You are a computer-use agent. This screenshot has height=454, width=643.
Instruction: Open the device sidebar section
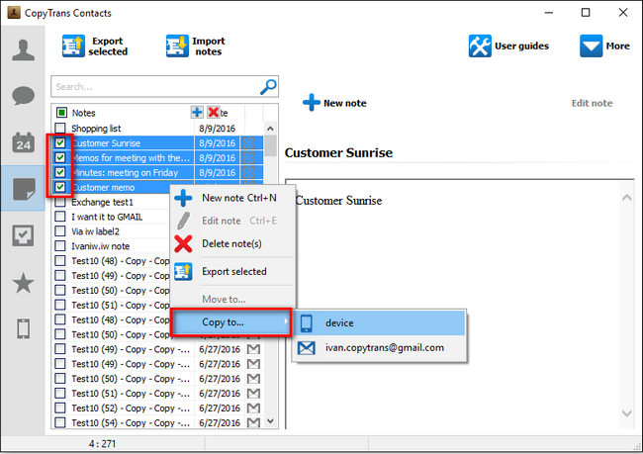[23, 329]
